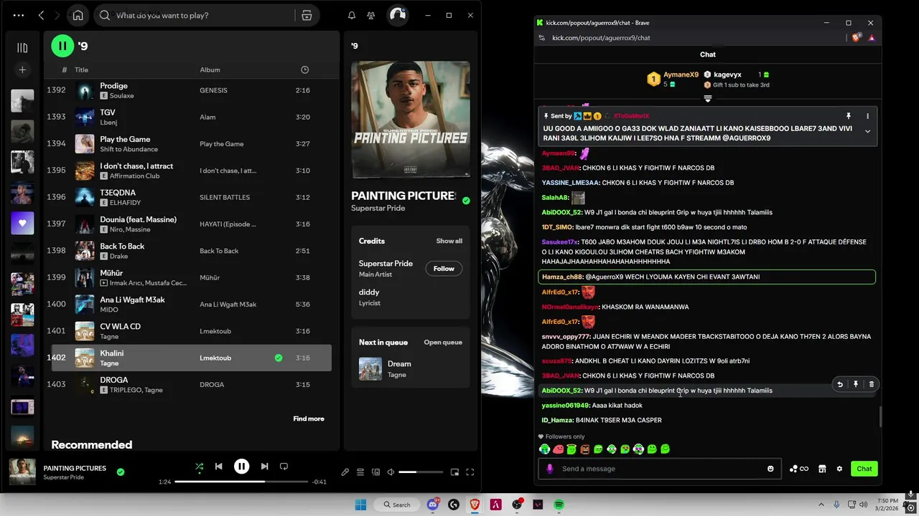This screenshot has height=516, width=919.
Task: Follow Superstar Pride in Credits
Action: point(444,269)
